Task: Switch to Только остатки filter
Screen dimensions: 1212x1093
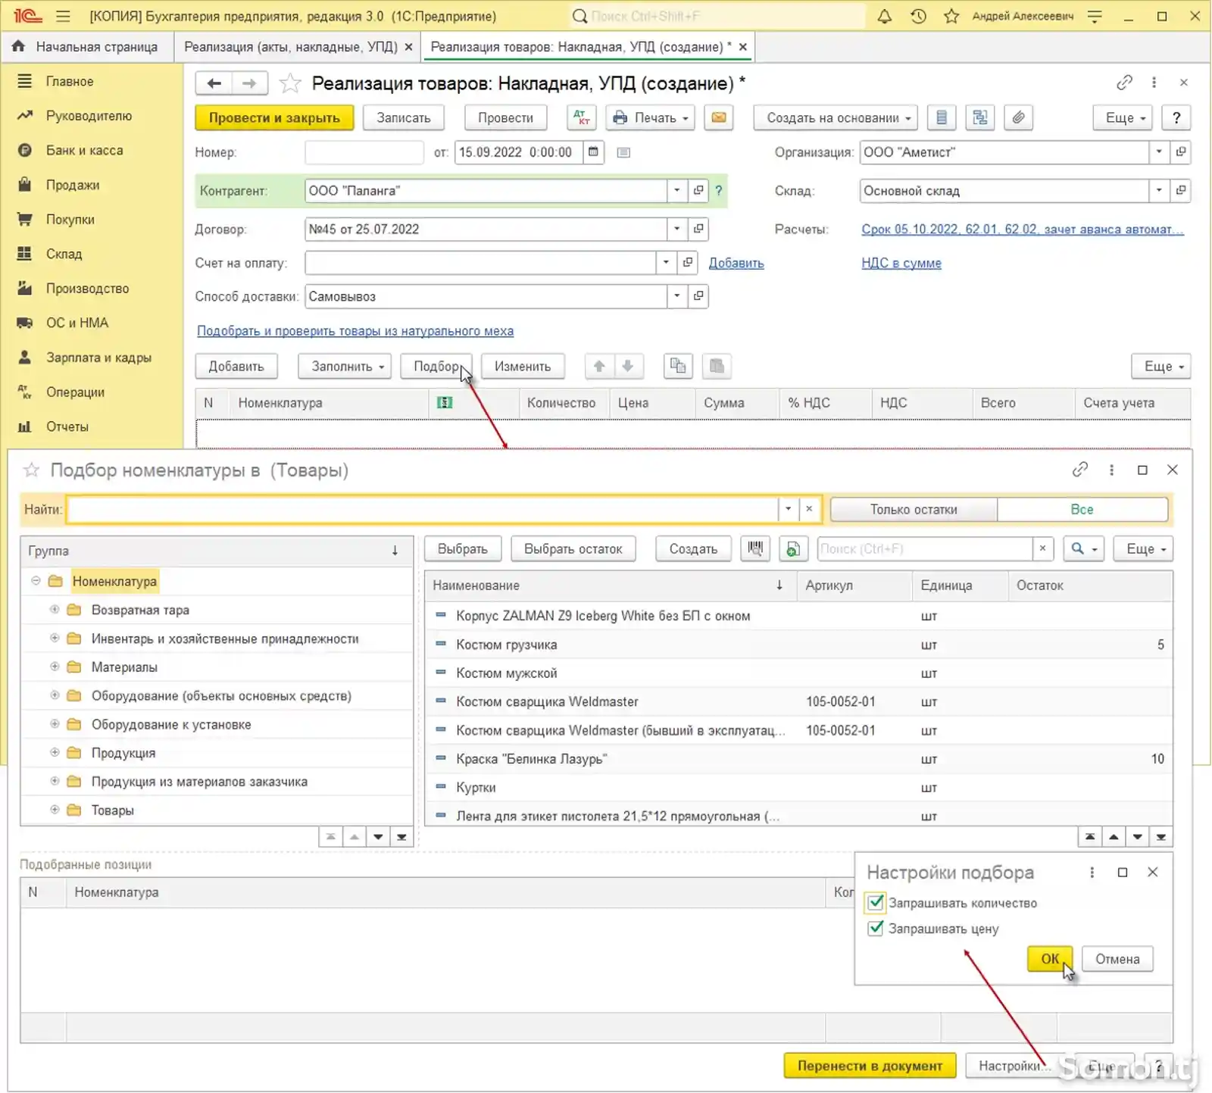Action: [914, 509]
